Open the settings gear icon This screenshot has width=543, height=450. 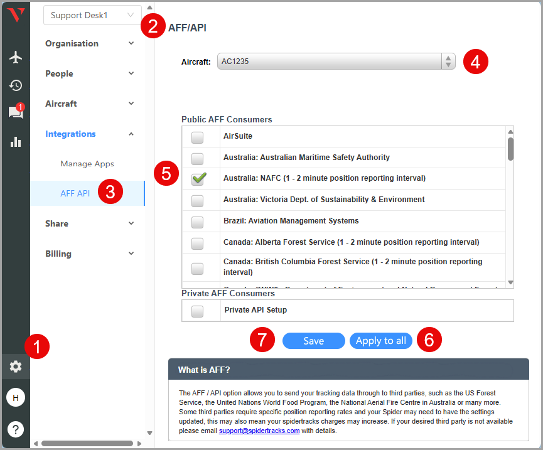16,367
